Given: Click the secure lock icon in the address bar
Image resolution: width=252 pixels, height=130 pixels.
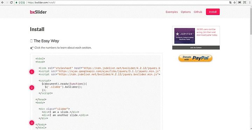Looking at the screenshot, I should (16, 2).
